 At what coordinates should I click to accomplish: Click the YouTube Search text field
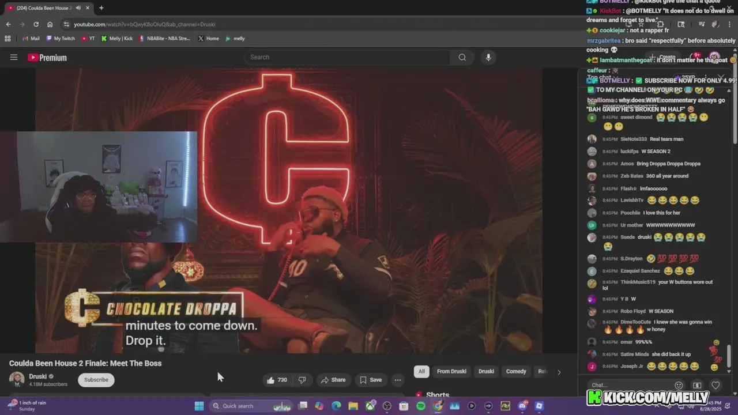click(347, 57)
